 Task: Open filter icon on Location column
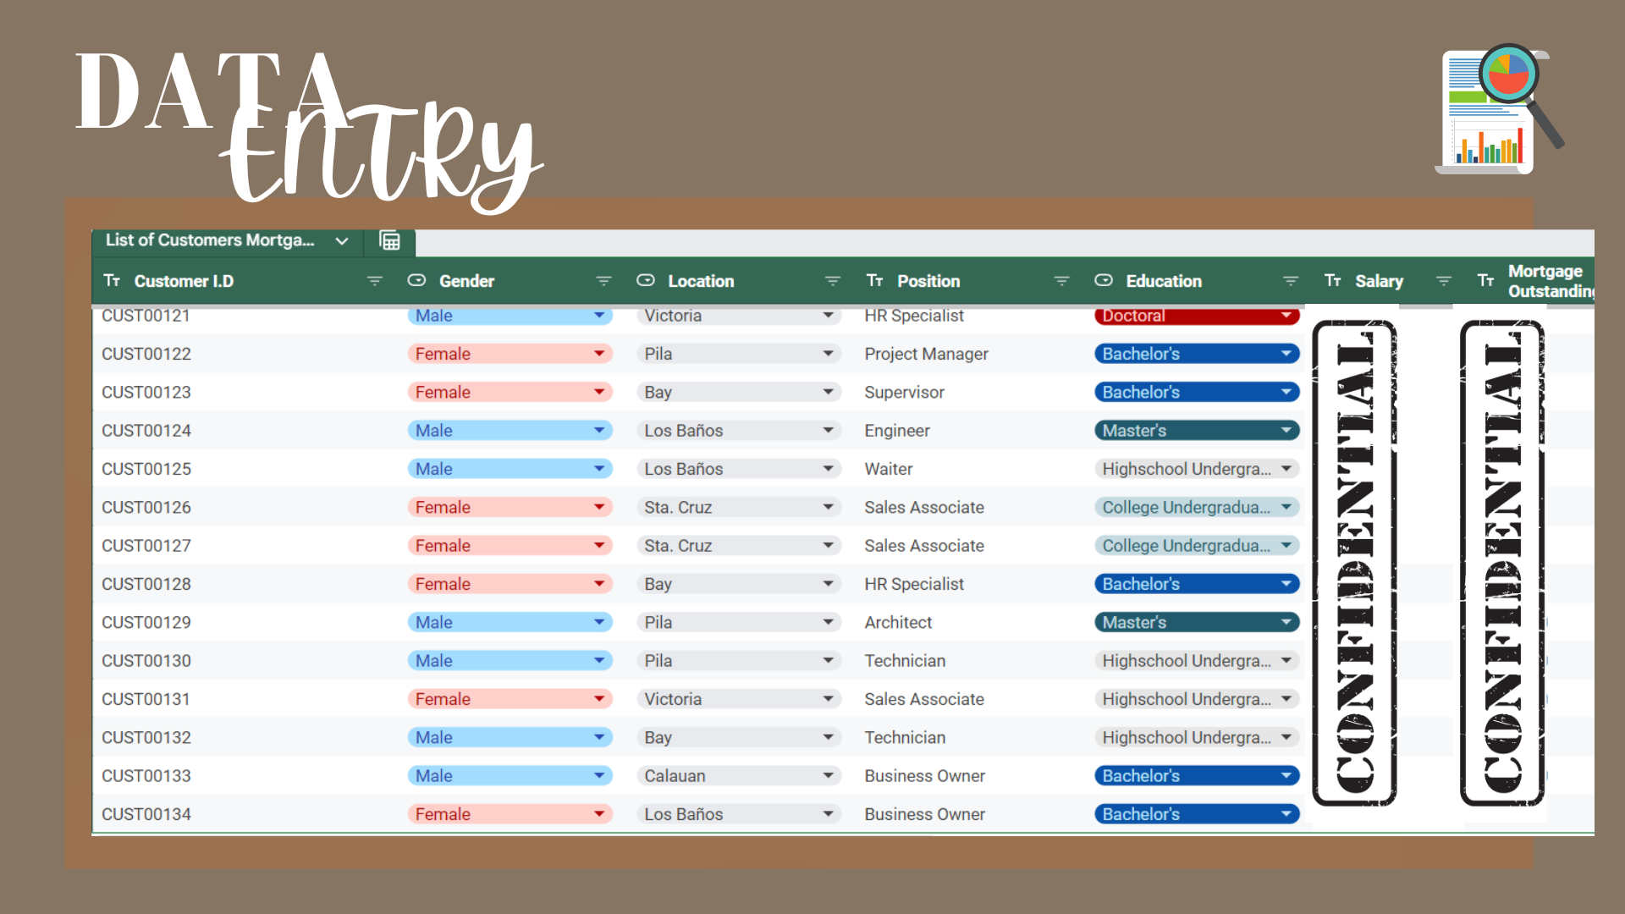point(833,281)
